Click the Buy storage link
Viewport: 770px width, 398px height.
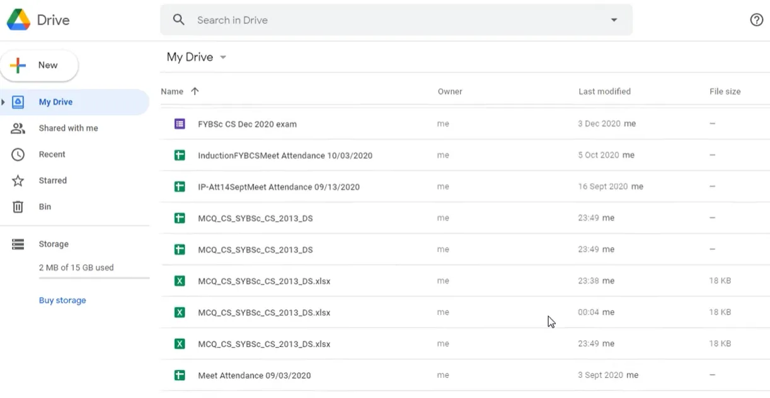tap(62, 300)
